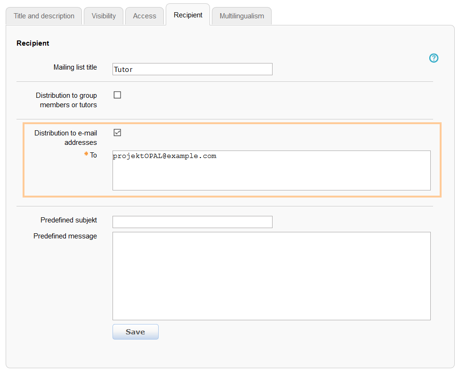Switch to the Title and description tab
The height and width of the screenshot is (372, 459).
point(43,16)
